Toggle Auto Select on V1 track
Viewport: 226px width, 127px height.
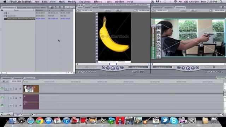click(20, 89)
